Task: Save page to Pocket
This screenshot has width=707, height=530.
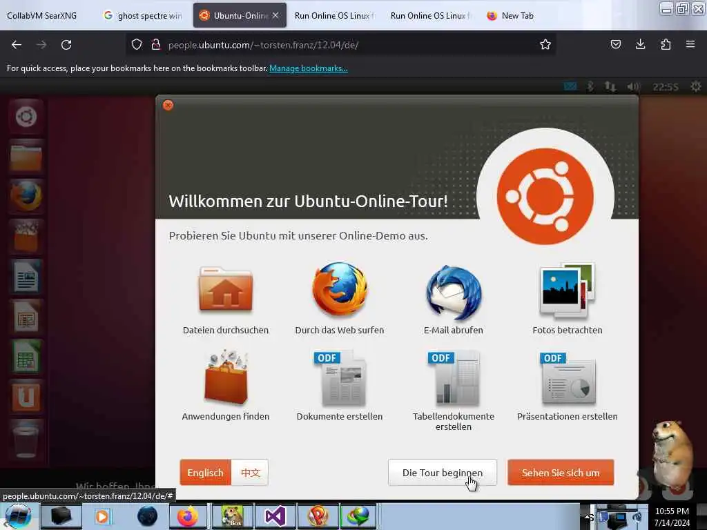Action: (x=615, y=45)
